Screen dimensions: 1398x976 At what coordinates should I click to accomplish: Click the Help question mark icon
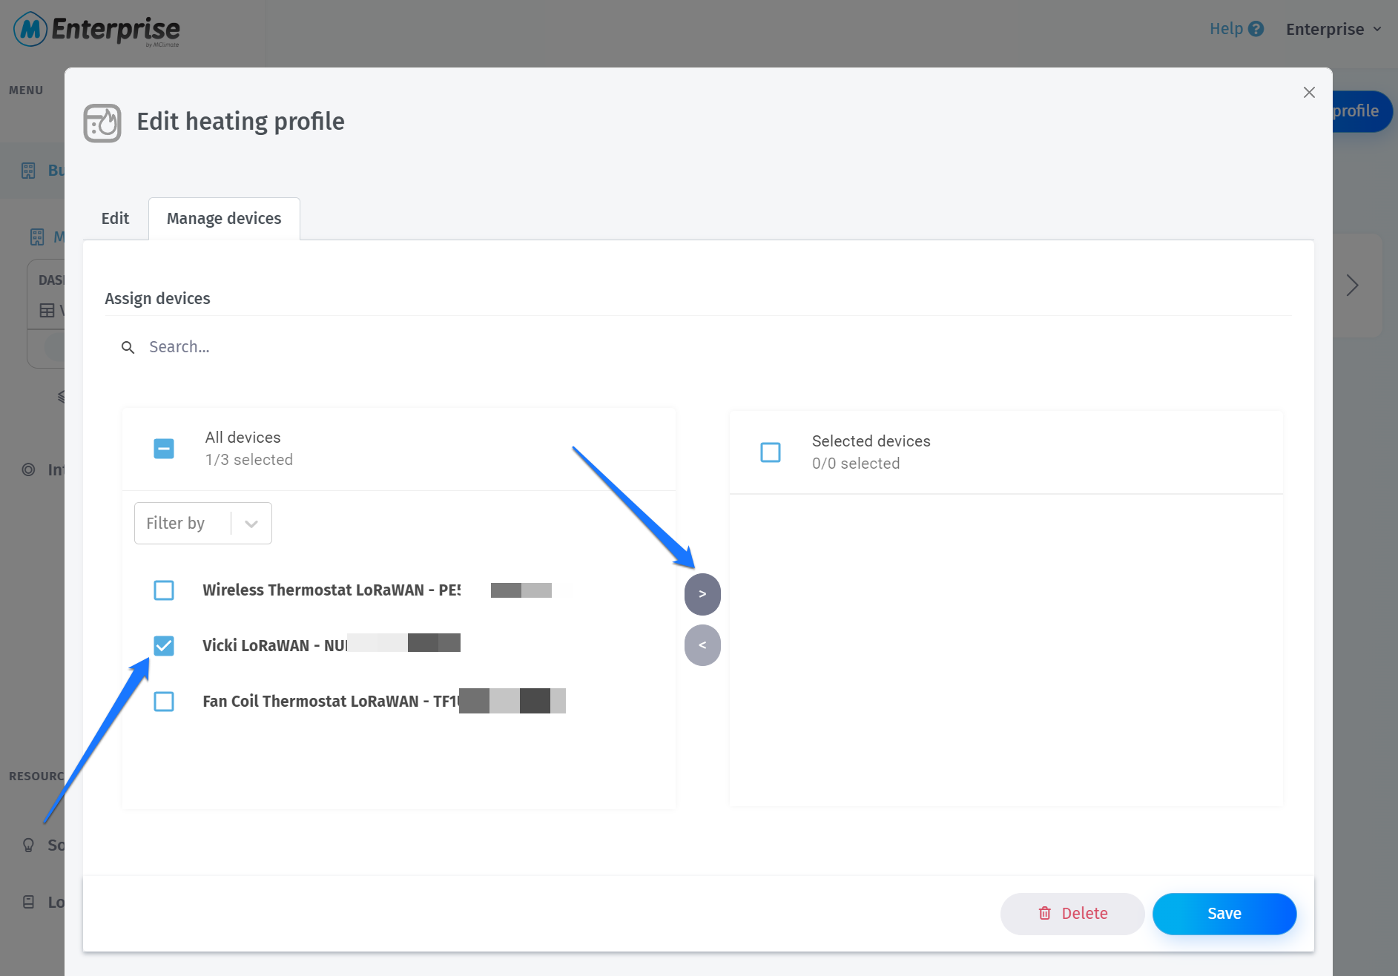point(1256,29)
